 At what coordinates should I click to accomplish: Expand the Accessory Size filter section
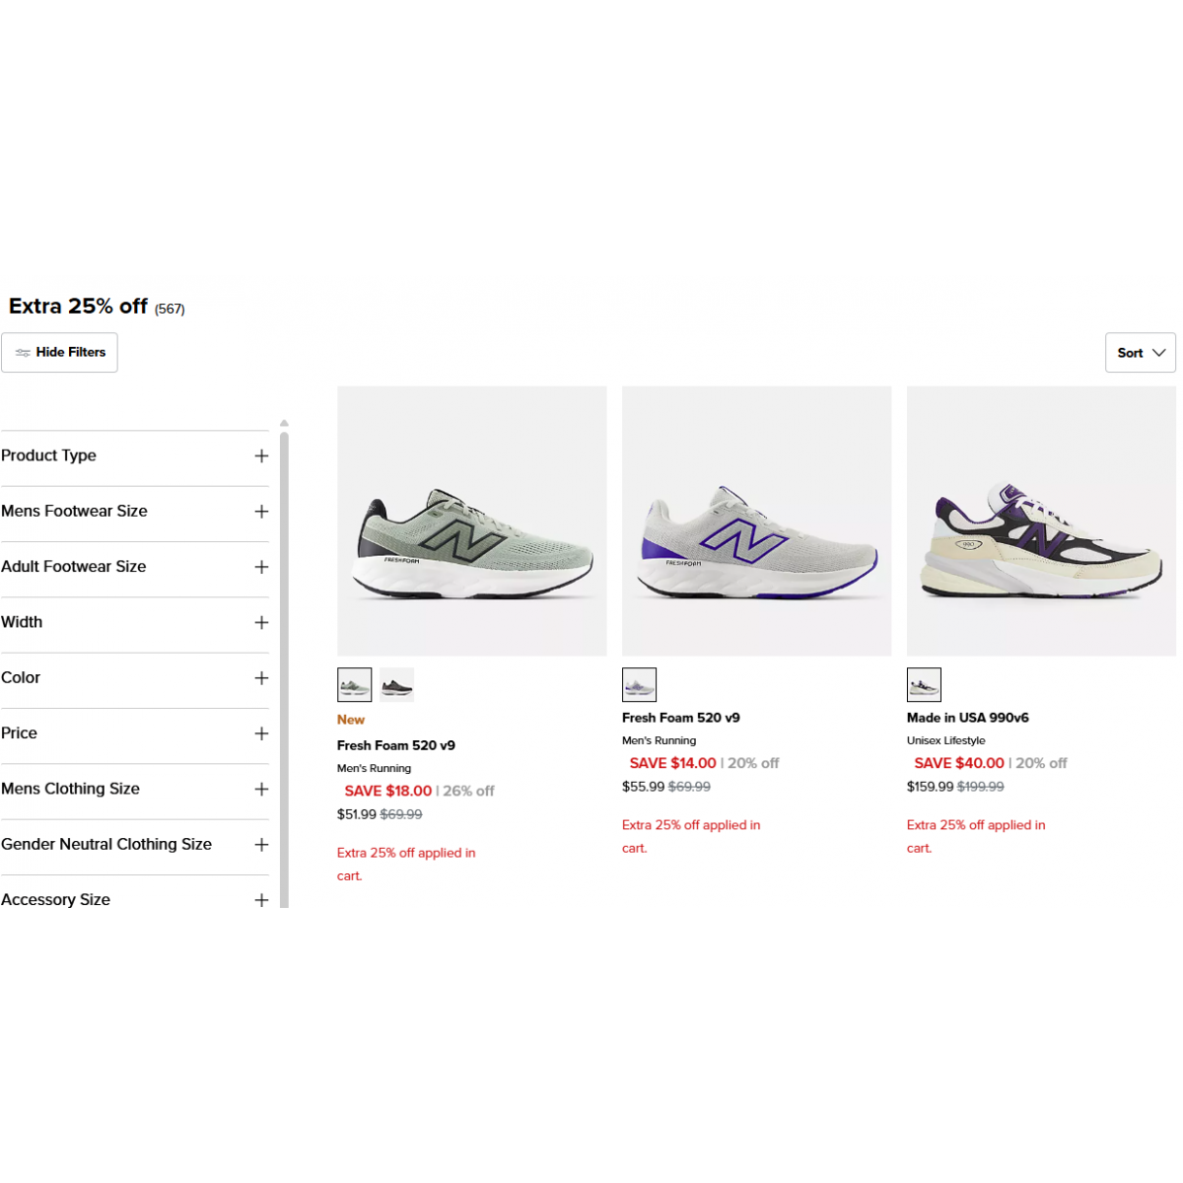261,900
